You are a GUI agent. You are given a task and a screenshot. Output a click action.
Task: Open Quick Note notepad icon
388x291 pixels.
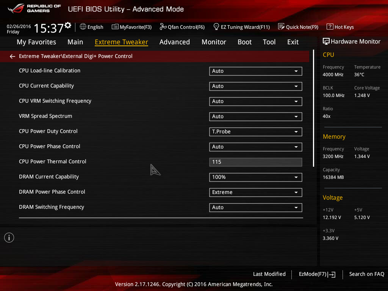[281, 27]
